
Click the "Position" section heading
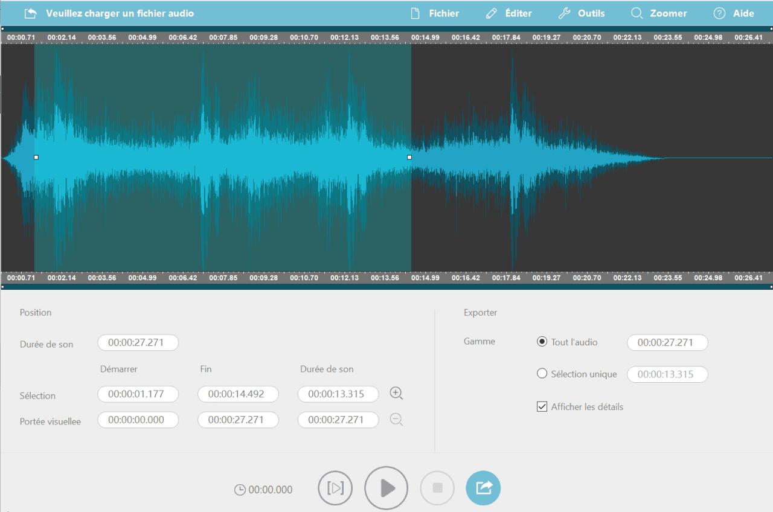(x=36, y=313)
